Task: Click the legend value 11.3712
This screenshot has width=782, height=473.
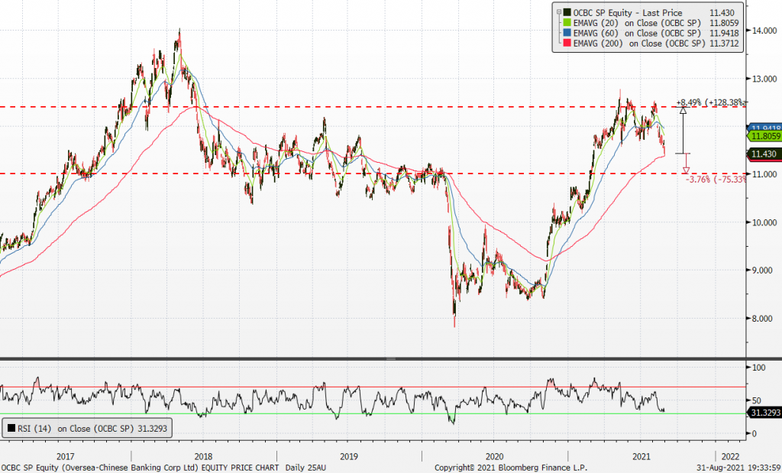Action: 724,44
